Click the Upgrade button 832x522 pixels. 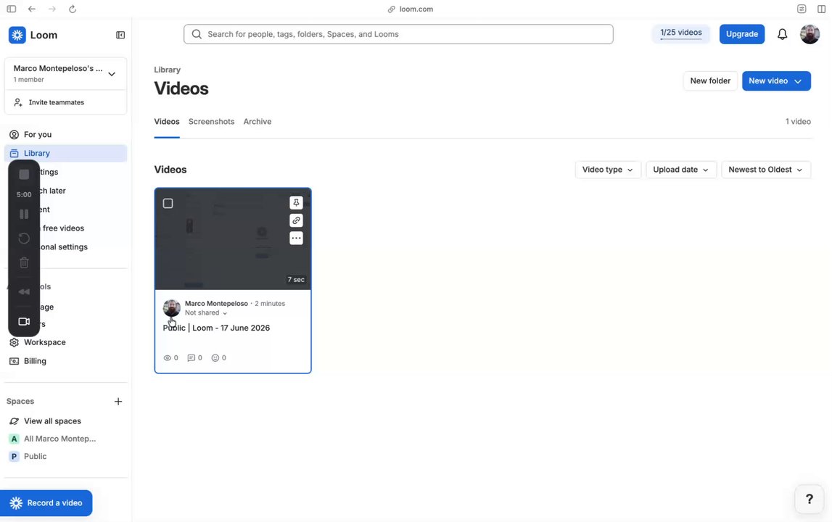742,34
